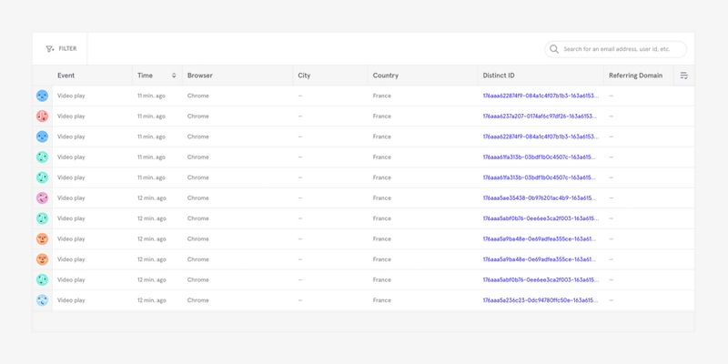The width and height of the screenshot is (728, 364).
Task: Open the red user avatar for ID 176aaa6237a207
Action: [42, 116]
